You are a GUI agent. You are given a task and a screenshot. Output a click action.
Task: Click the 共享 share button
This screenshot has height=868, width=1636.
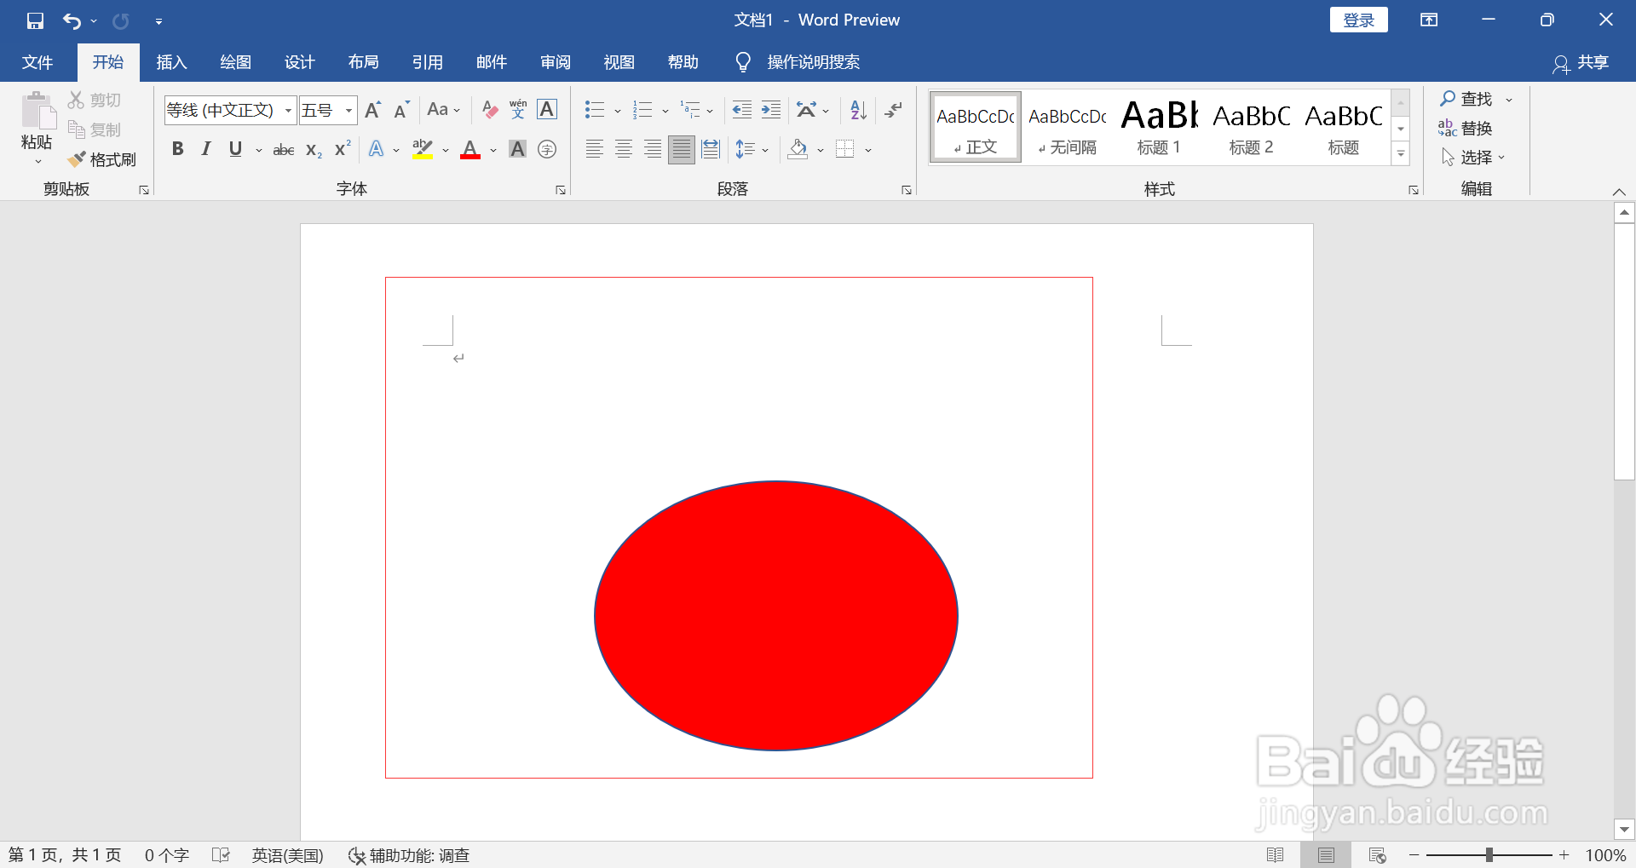1581,63
